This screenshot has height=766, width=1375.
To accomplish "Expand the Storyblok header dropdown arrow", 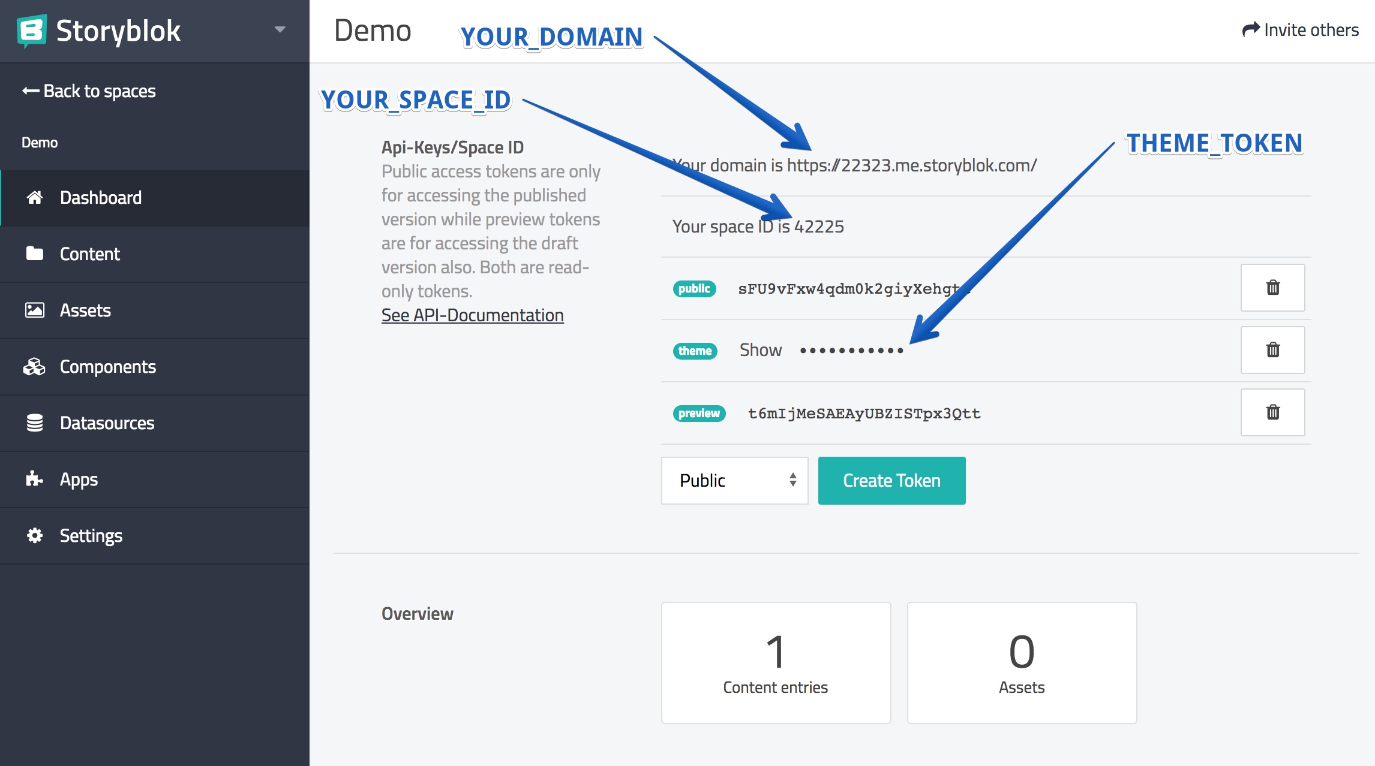I will click(280, 29).
